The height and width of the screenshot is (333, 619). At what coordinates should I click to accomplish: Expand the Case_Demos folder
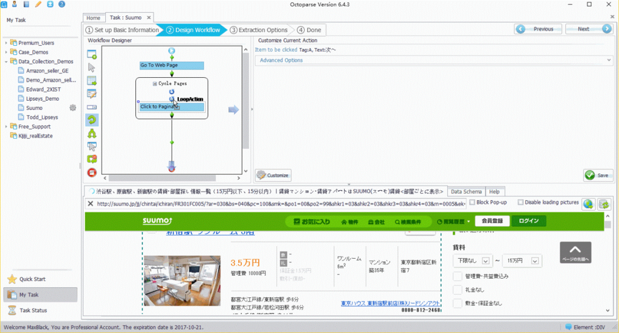(x=6, y=52)
